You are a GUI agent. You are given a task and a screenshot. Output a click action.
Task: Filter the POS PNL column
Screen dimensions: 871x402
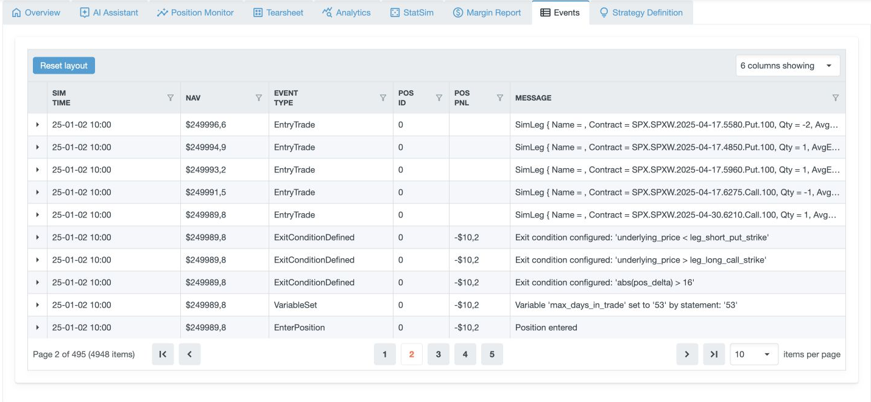[x=500, y=97]
